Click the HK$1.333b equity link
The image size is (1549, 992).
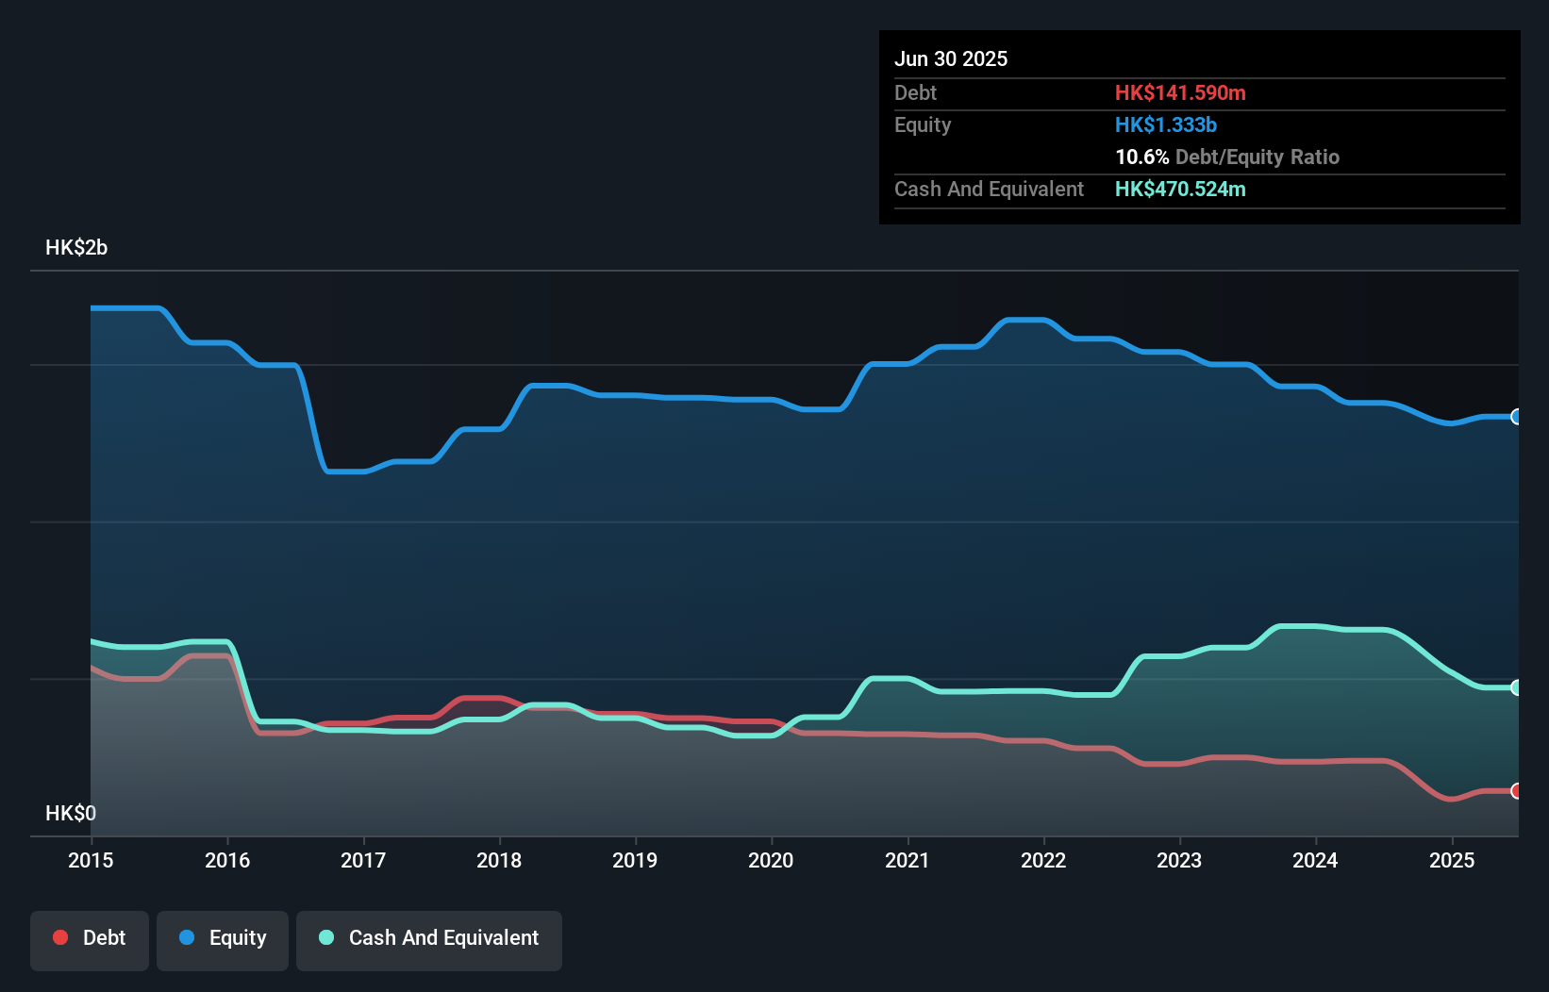[1166, 124]
